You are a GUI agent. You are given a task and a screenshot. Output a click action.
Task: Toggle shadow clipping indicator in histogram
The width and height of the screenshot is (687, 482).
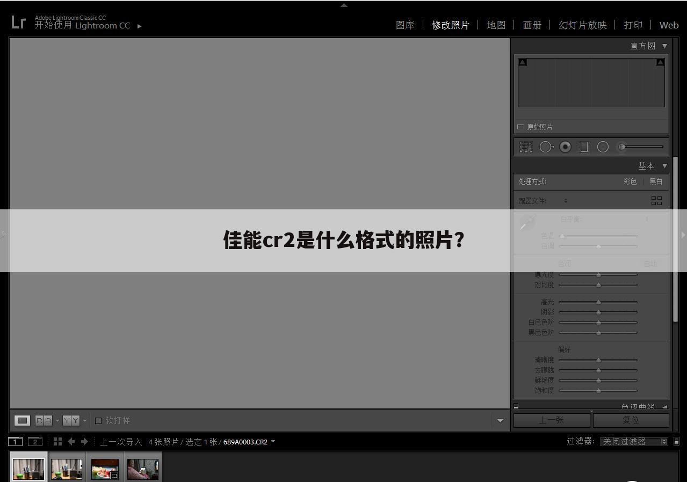[522, 62]
